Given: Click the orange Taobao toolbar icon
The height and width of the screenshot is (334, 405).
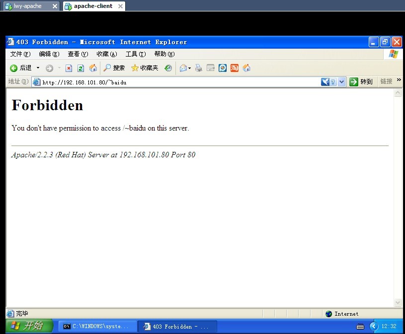Looking at the screenshot, I should (234, 68).
